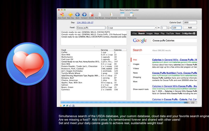
Task: Click the quantity stepper arrows
Action: coord(168,28)
